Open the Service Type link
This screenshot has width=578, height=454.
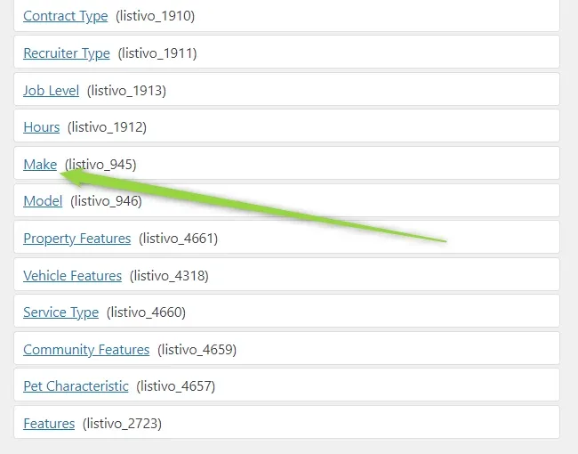click(x=60, y=312)
